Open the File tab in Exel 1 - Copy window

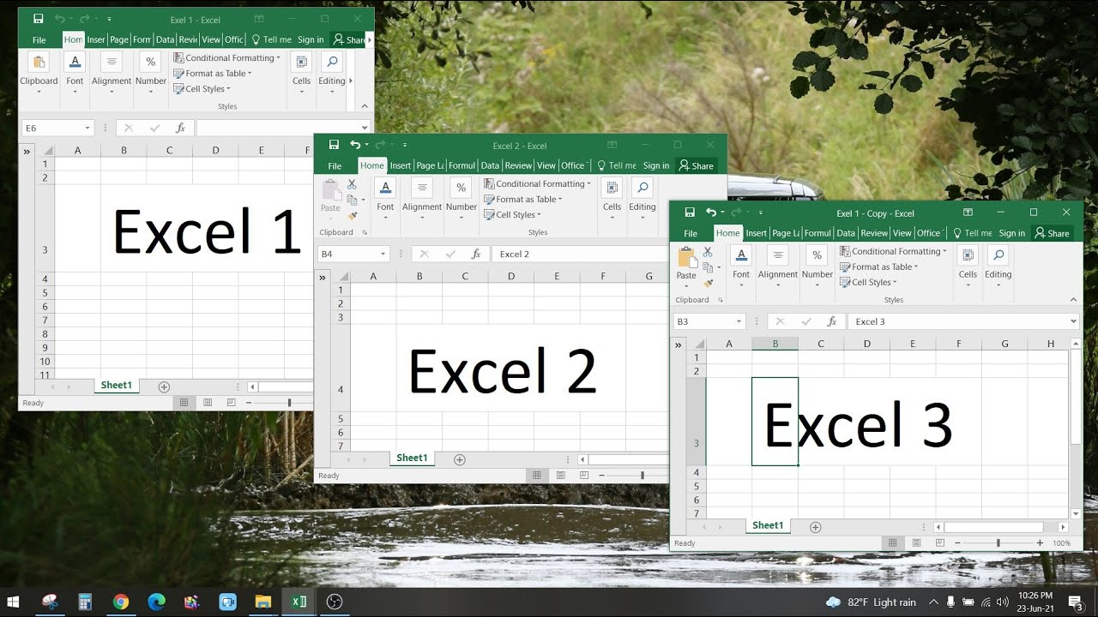[x=691, y=233]
